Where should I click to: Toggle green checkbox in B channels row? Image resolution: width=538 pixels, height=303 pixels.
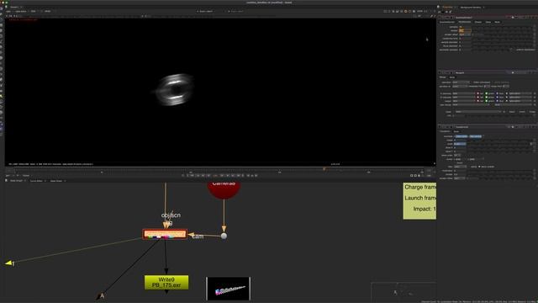(487, 98)
